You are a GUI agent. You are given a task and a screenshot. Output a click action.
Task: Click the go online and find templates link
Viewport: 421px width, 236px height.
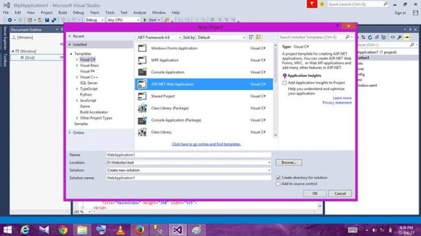click(x=206, y=144)
